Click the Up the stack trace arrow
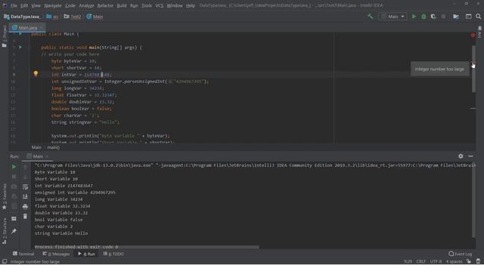 click(25, 167)
